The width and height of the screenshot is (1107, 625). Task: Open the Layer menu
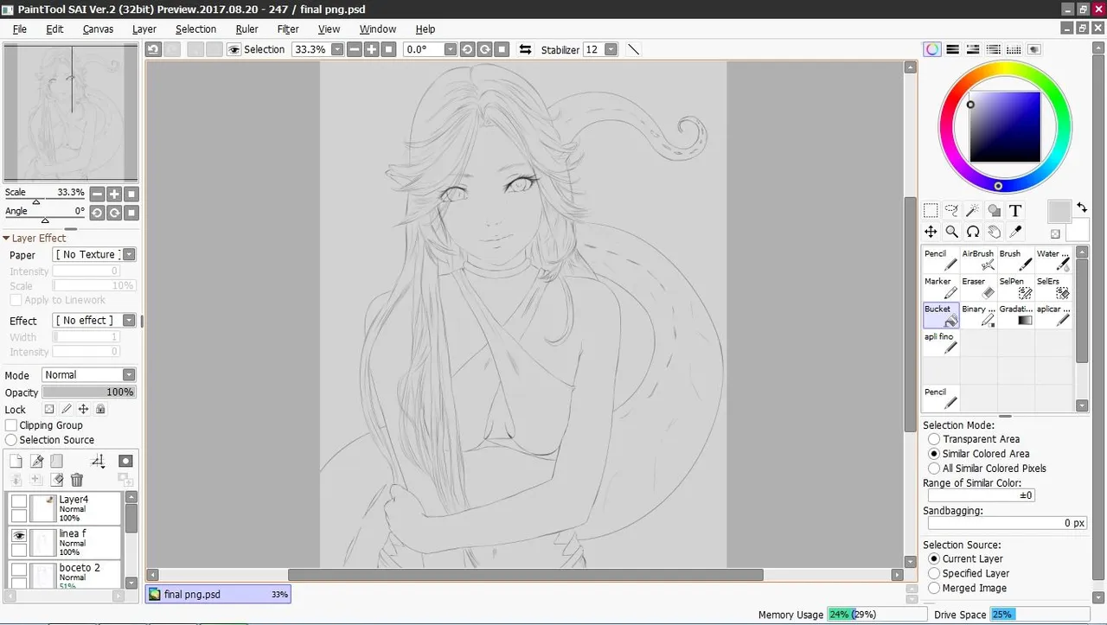[x=144, y=29]
